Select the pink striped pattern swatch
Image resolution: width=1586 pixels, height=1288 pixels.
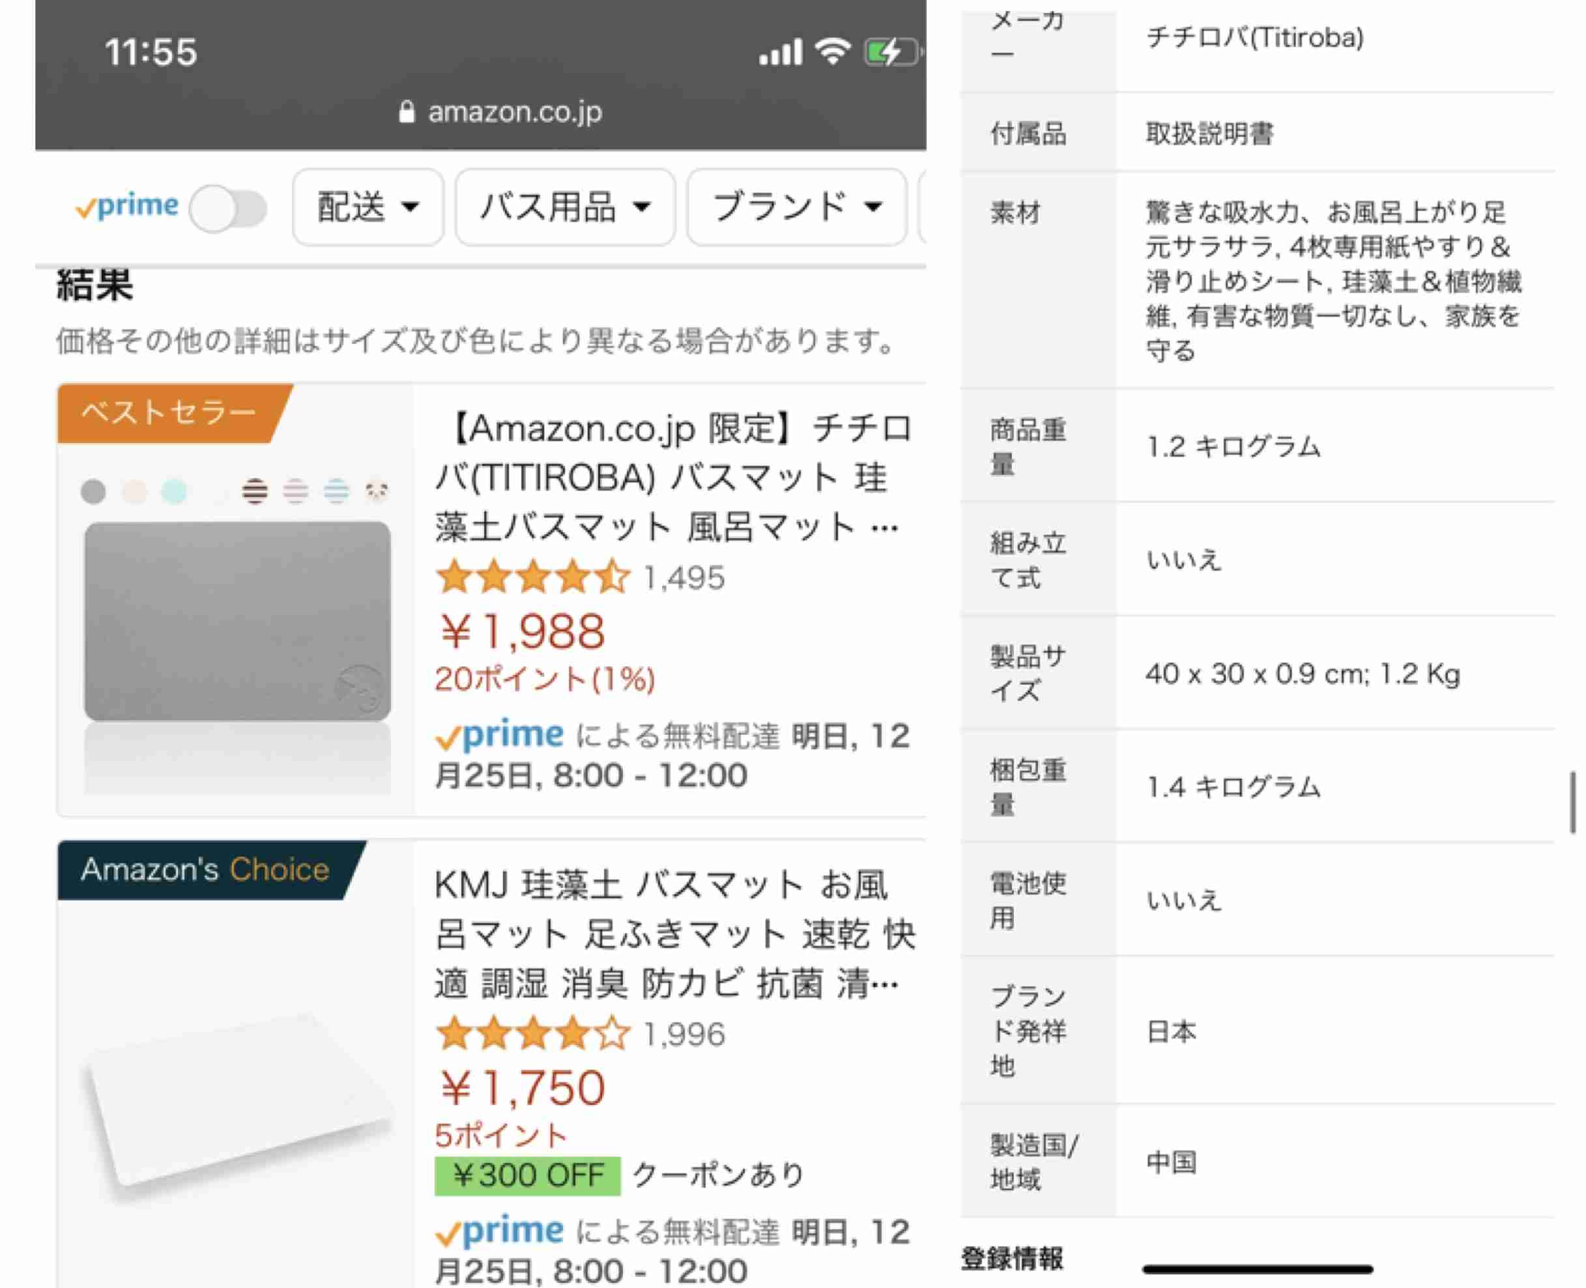[295, 491]
